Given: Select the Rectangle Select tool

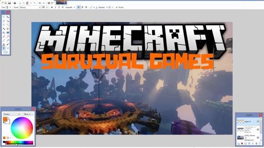Looking at the screenshot, I should pos(4,17).
